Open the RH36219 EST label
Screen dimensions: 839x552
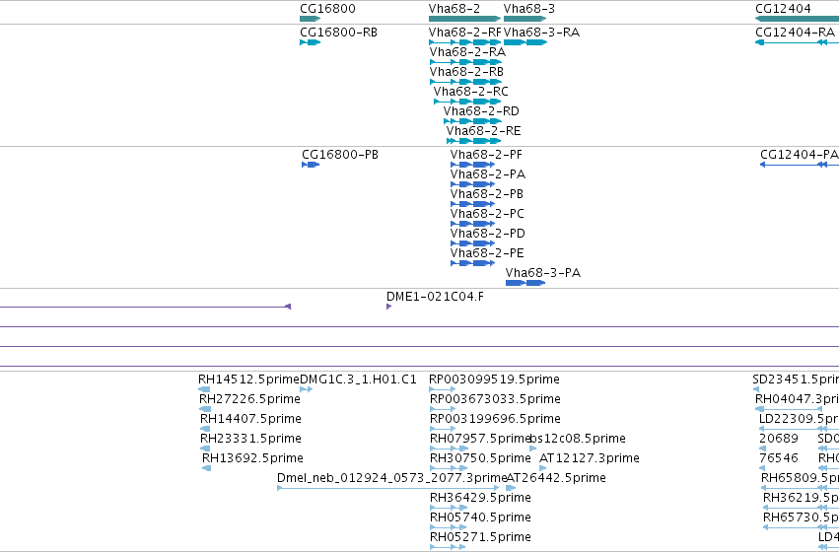tap(801, 498)
